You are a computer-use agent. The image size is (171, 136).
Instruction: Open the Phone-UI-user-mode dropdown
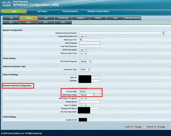point(83,53)
